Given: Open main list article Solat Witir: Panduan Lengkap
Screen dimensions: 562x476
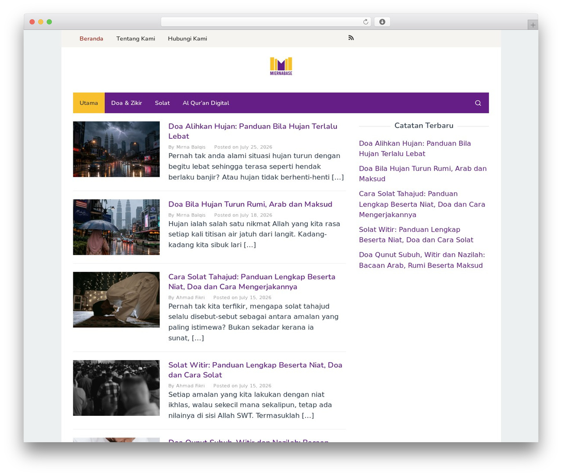Looking at the screenshot, I should coord(255,370).
